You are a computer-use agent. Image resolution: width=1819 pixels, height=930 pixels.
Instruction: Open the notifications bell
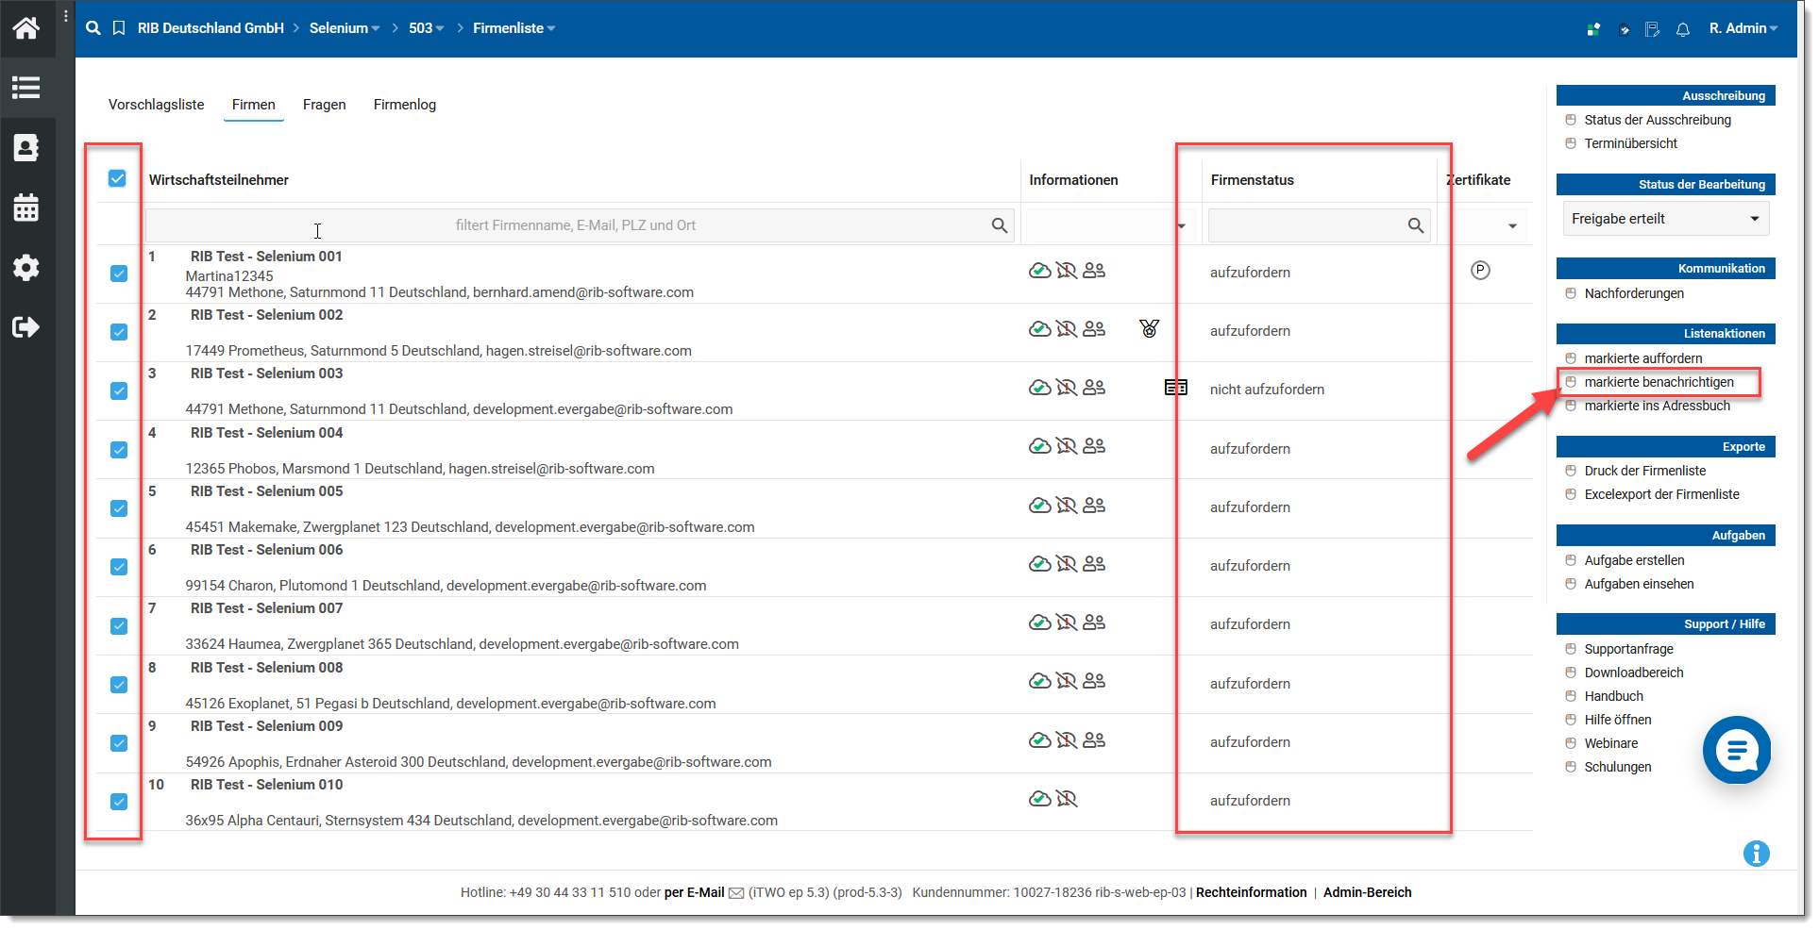click(x=1683, y=29)
